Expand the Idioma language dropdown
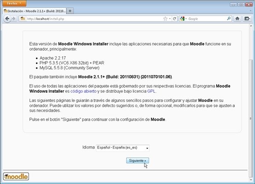The width and height of the screenshot is (255, 184). point(122,148)
